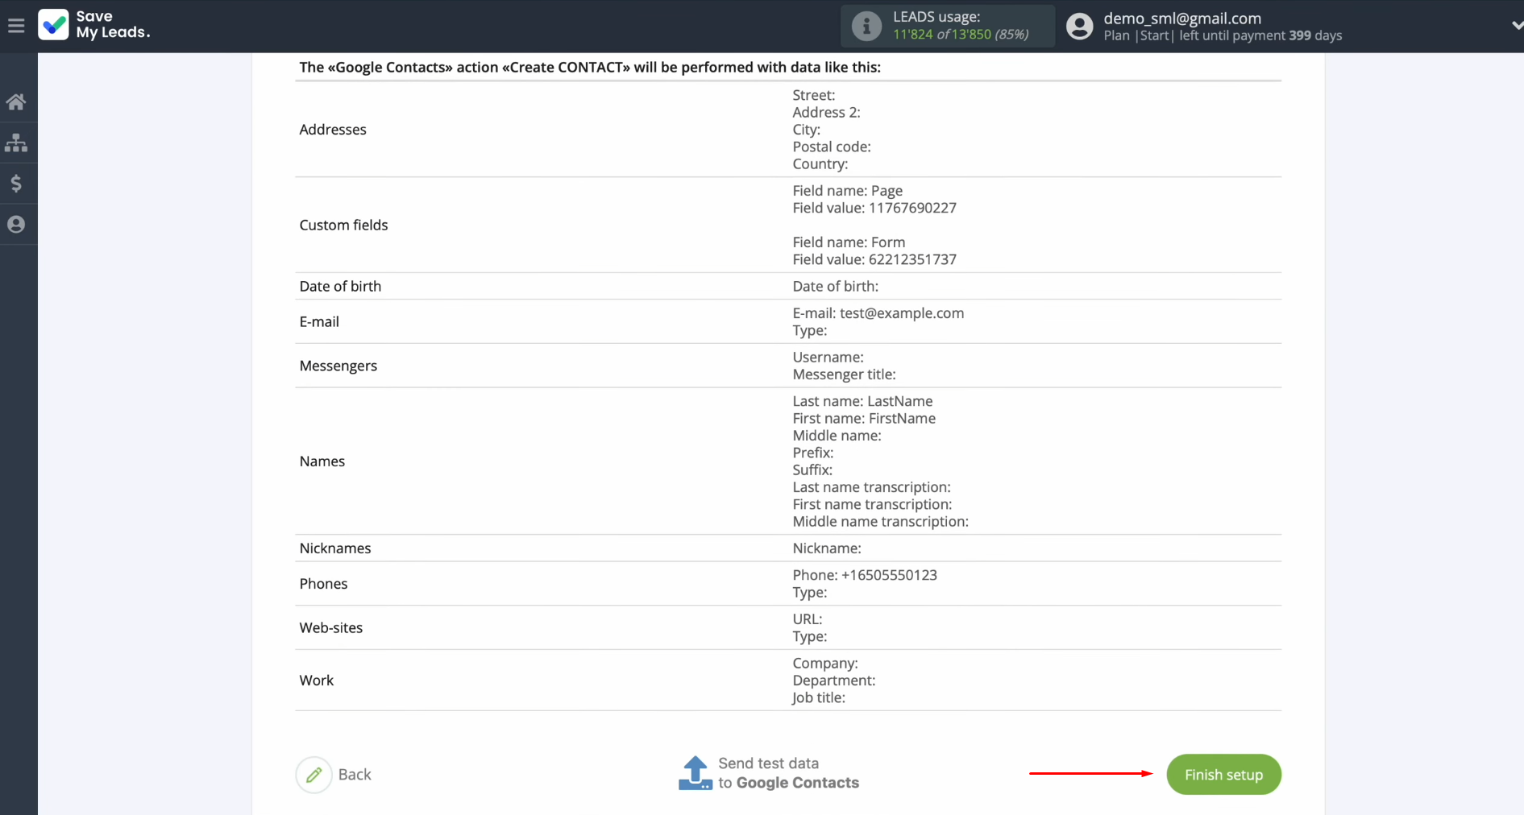Select the Addresses row label

click(333, 130)
